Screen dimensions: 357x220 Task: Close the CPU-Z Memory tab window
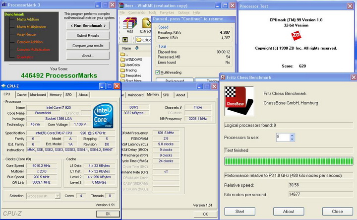coord(214,86)
